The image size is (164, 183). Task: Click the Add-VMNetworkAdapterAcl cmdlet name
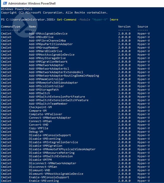tap(49, 69)
